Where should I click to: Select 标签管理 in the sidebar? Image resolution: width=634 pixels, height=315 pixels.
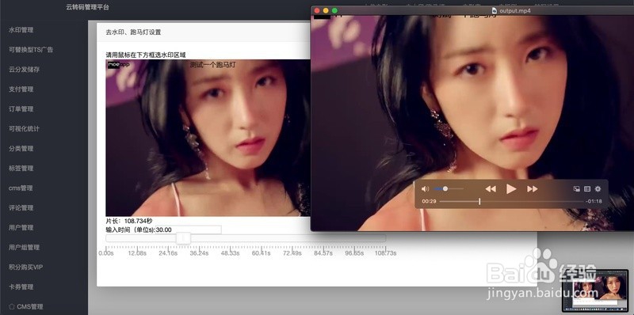[x=21, y=169]
